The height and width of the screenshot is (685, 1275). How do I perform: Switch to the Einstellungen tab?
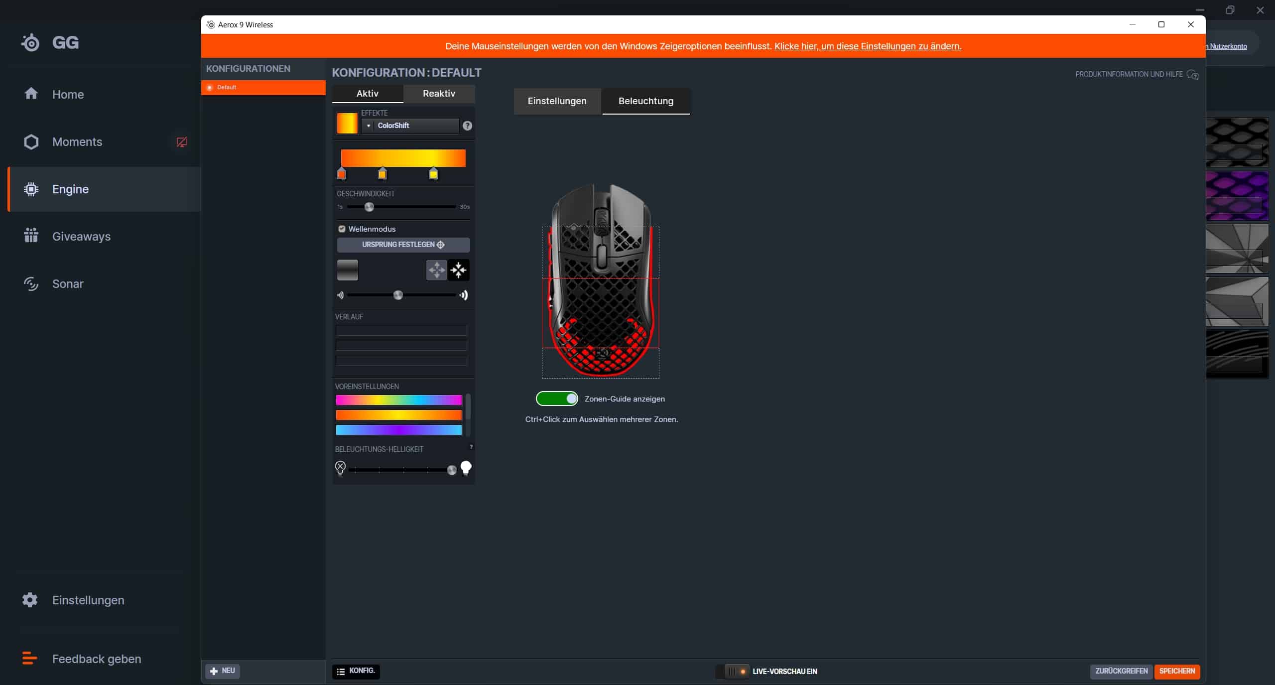(557, 101)
